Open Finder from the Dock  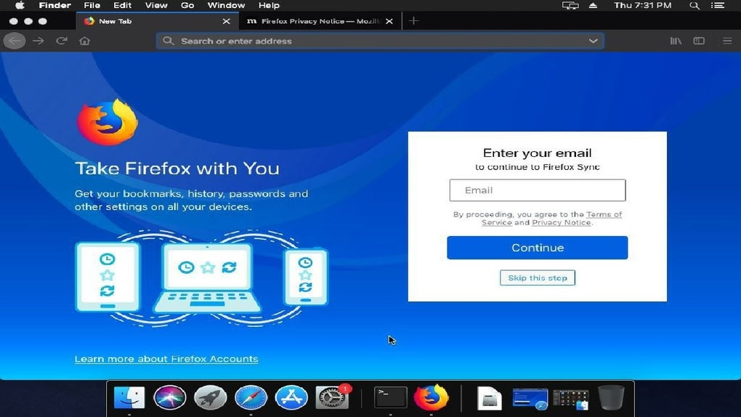click(129, 397)
